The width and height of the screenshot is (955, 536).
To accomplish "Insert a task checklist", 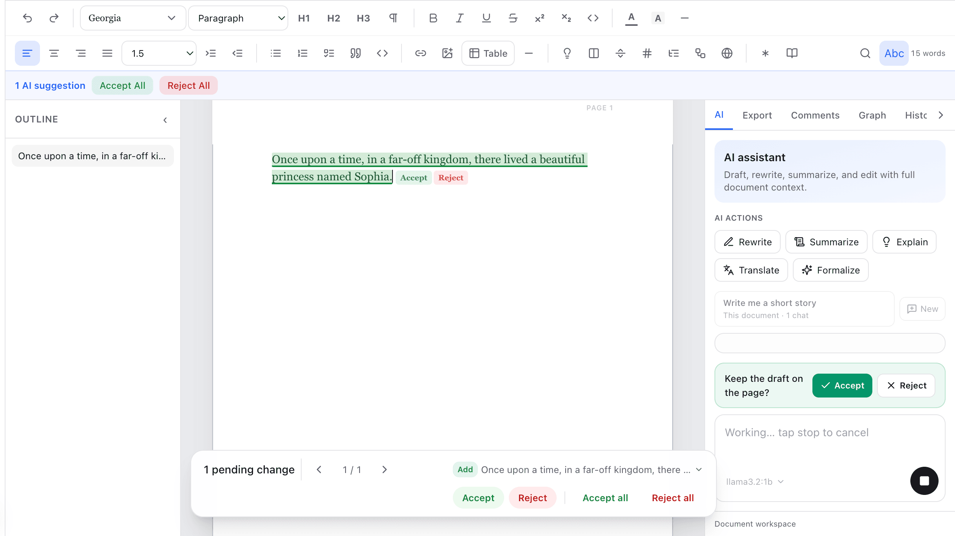I will pyautogui.click(x=329, y=53).
